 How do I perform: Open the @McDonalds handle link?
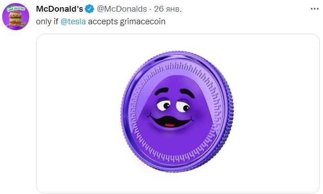pyautogui.click(x=122, y=9)
